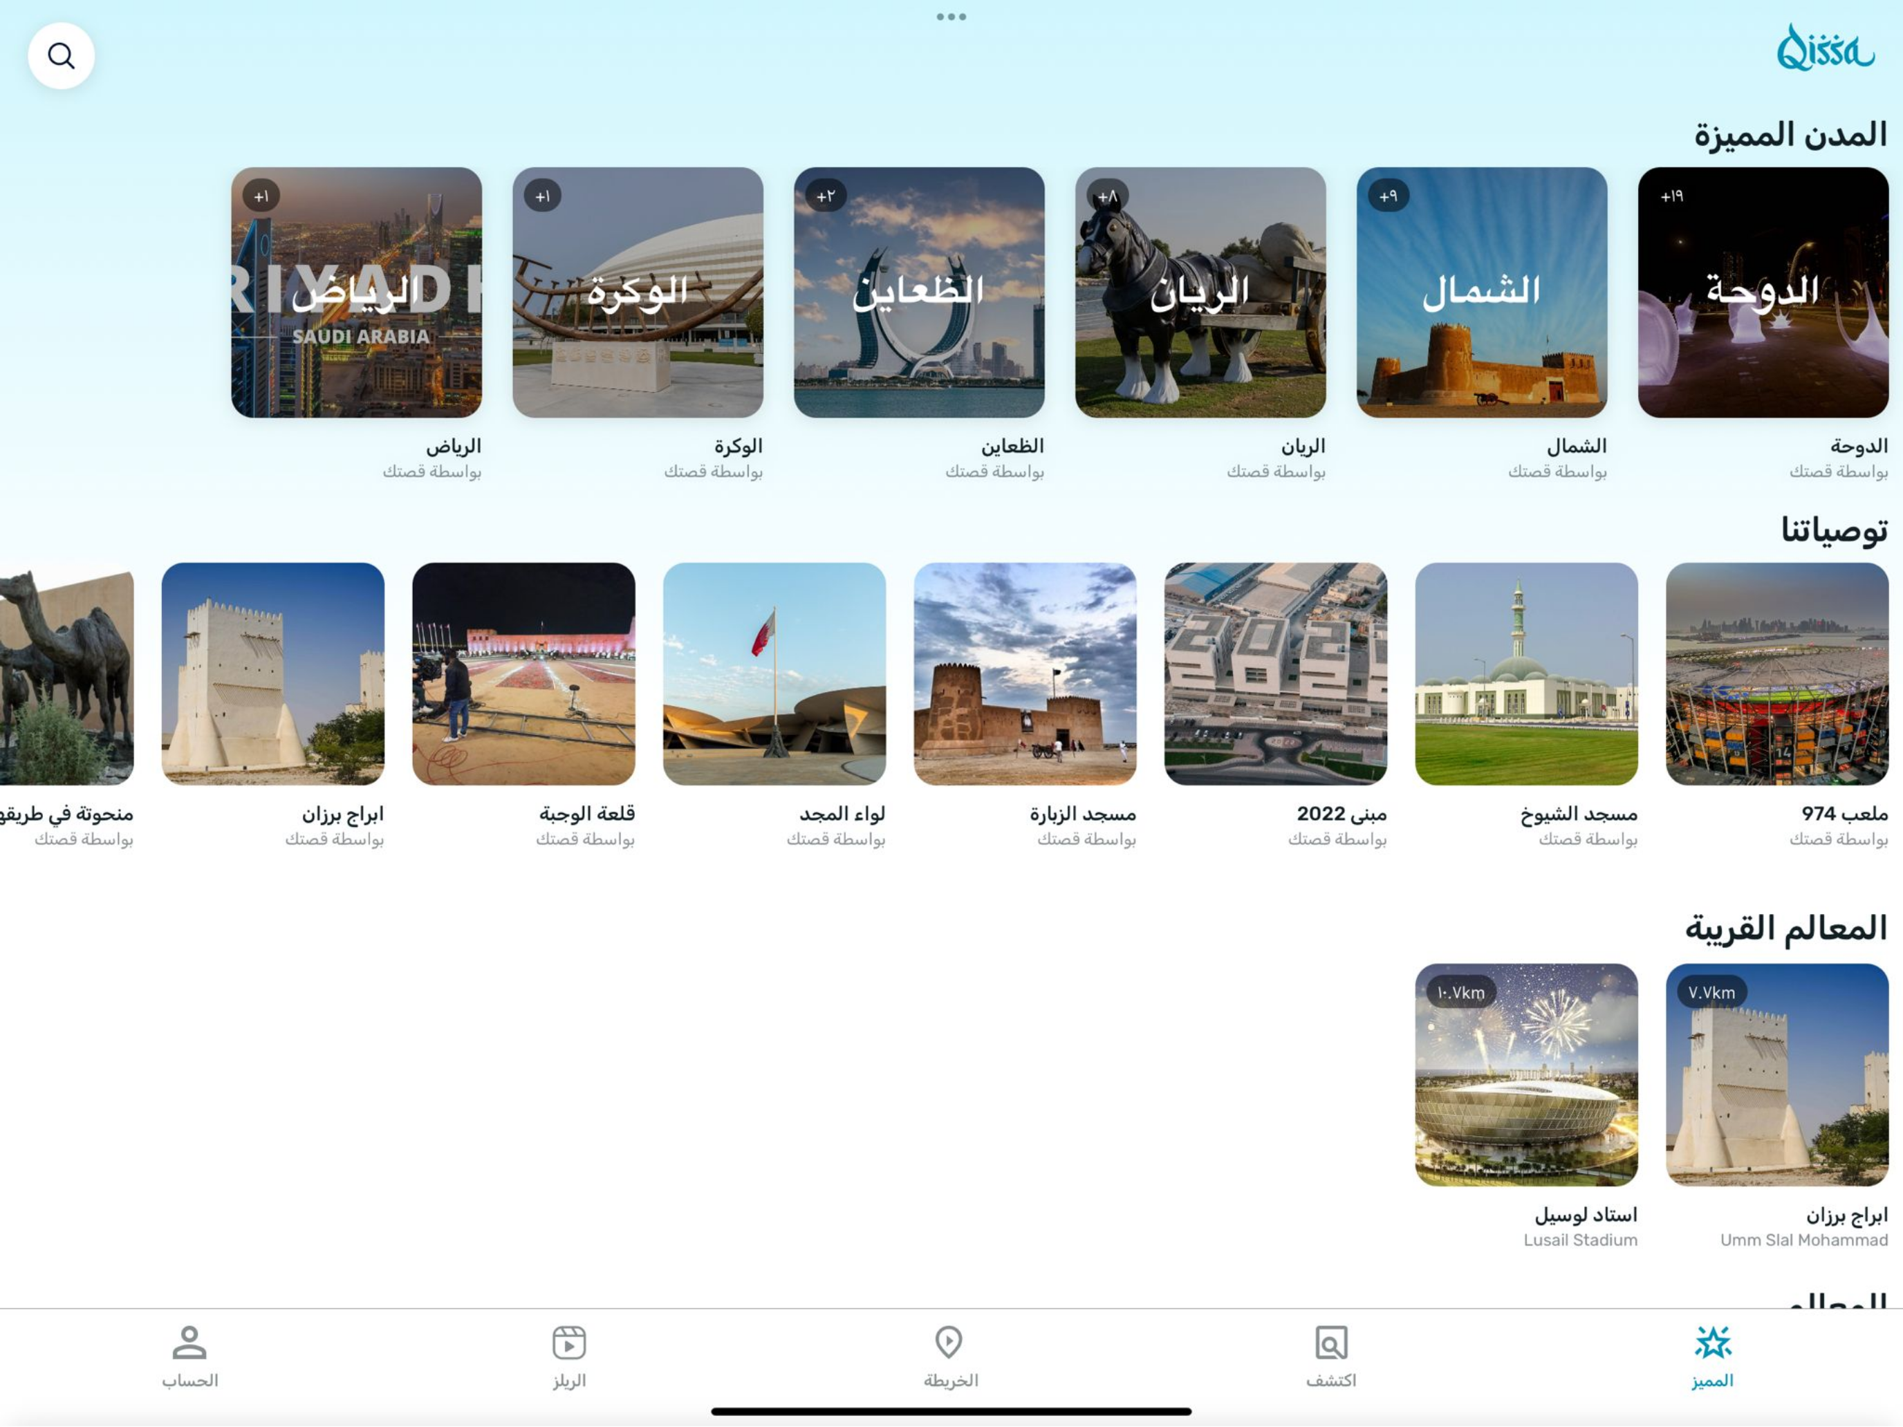Tap the +١ badge on الوكرة card

tap(543, 196)
